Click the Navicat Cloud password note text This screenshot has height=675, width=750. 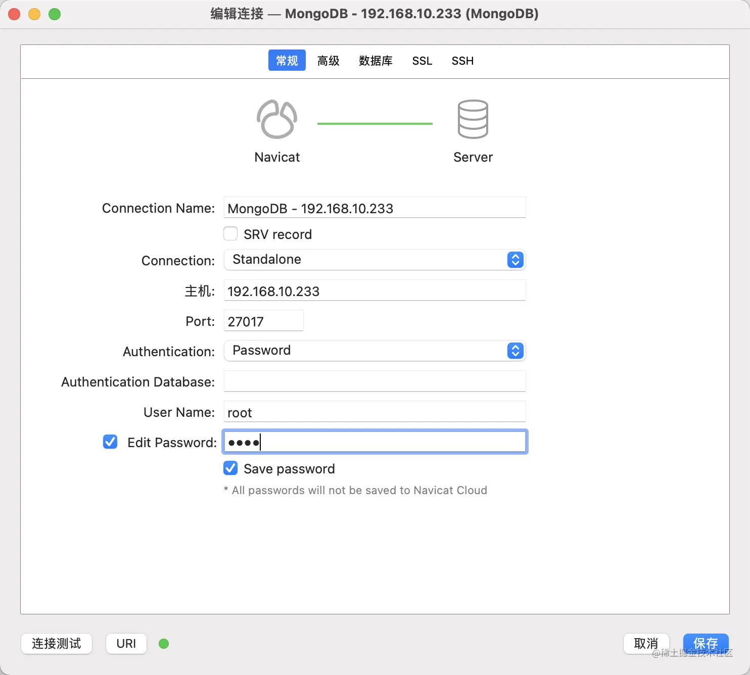pyautogui.click(x=356, y=490)
